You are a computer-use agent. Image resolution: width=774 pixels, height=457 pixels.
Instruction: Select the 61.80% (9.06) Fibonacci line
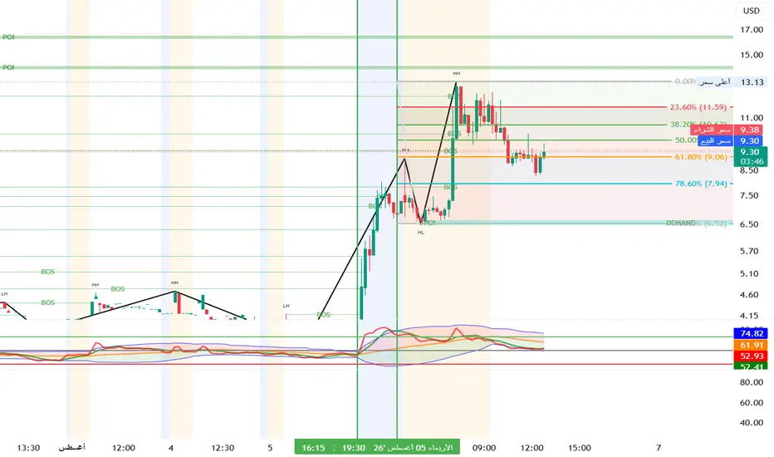tap(701, 157)
